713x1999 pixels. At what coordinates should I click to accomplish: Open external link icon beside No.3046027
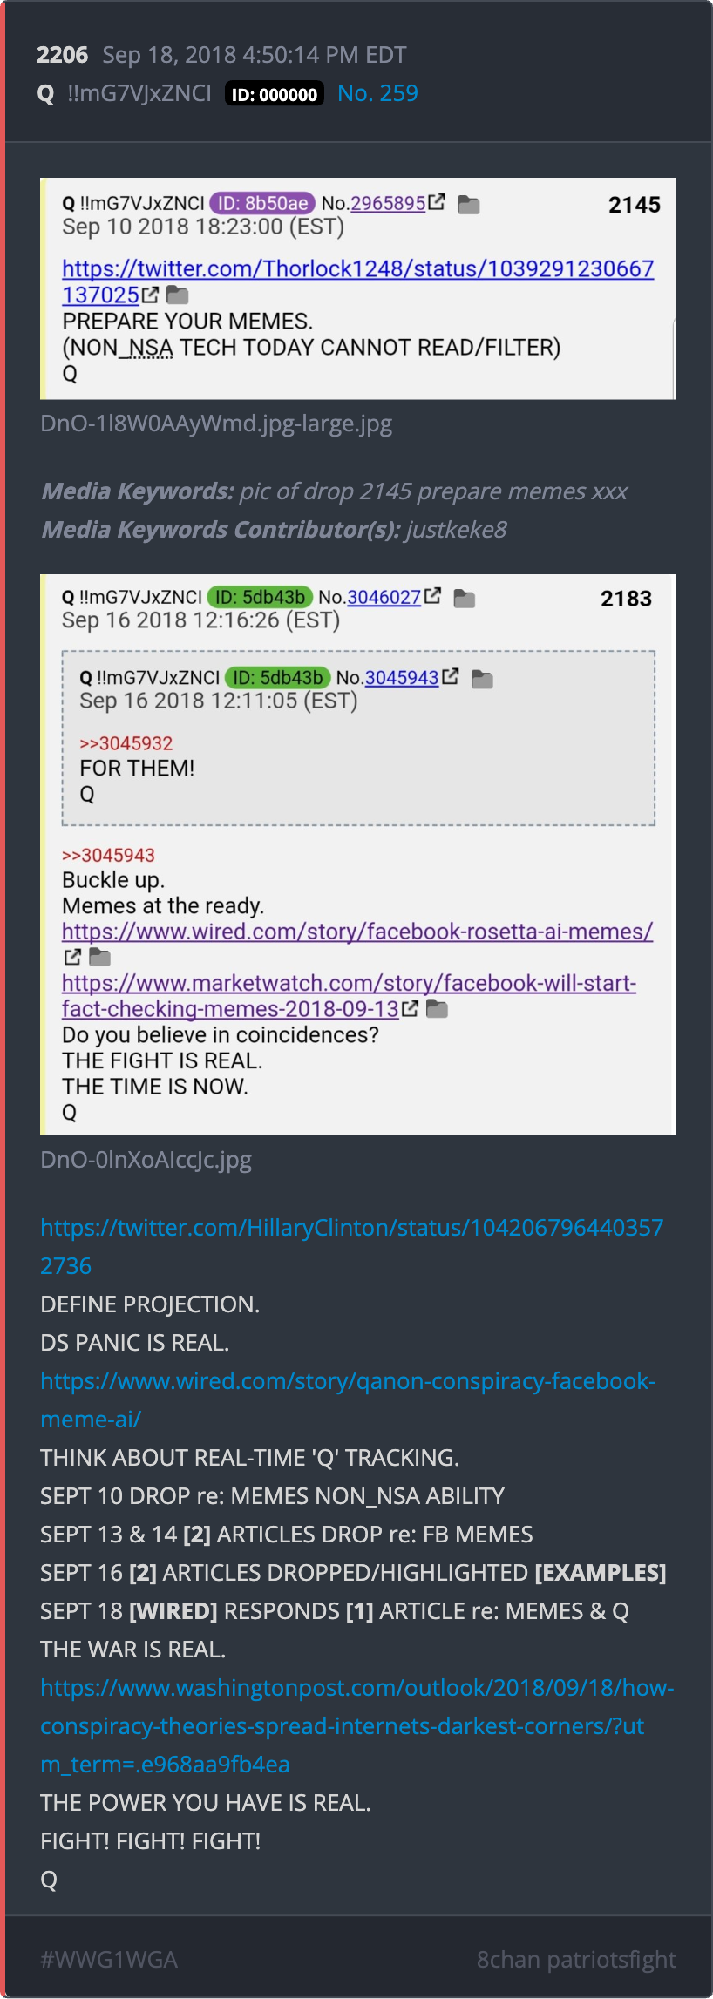432,596
